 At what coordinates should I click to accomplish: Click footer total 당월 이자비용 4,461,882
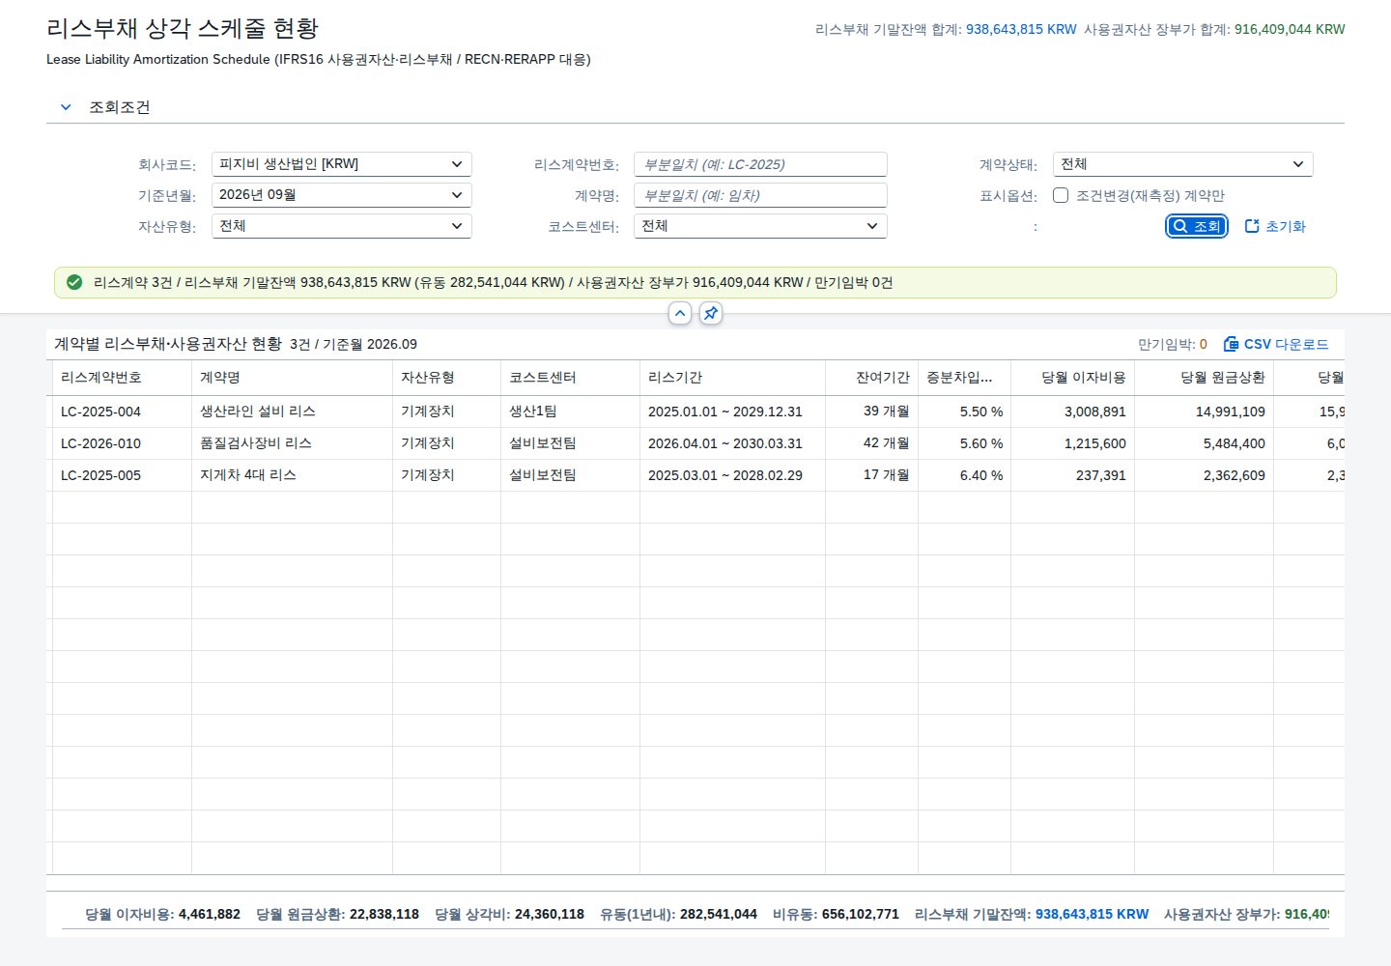click(x=162, y=914)
